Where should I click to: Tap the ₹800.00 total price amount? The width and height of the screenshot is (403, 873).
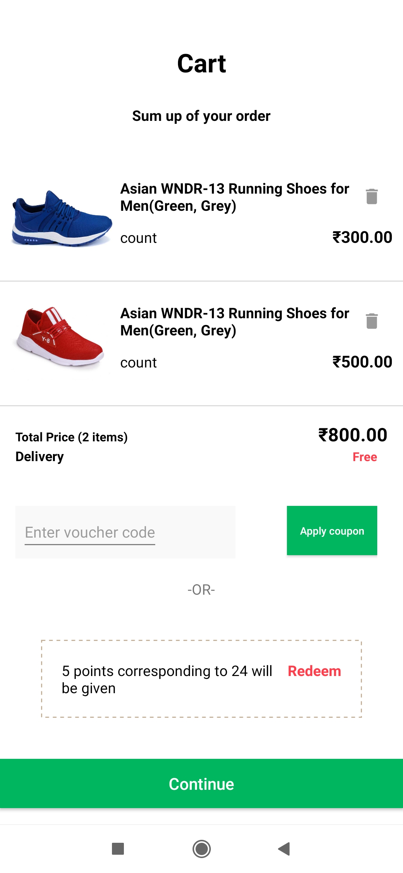(x=353, y=435)
